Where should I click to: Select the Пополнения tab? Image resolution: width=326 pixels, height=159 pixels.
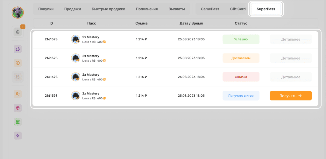point(147,9)
